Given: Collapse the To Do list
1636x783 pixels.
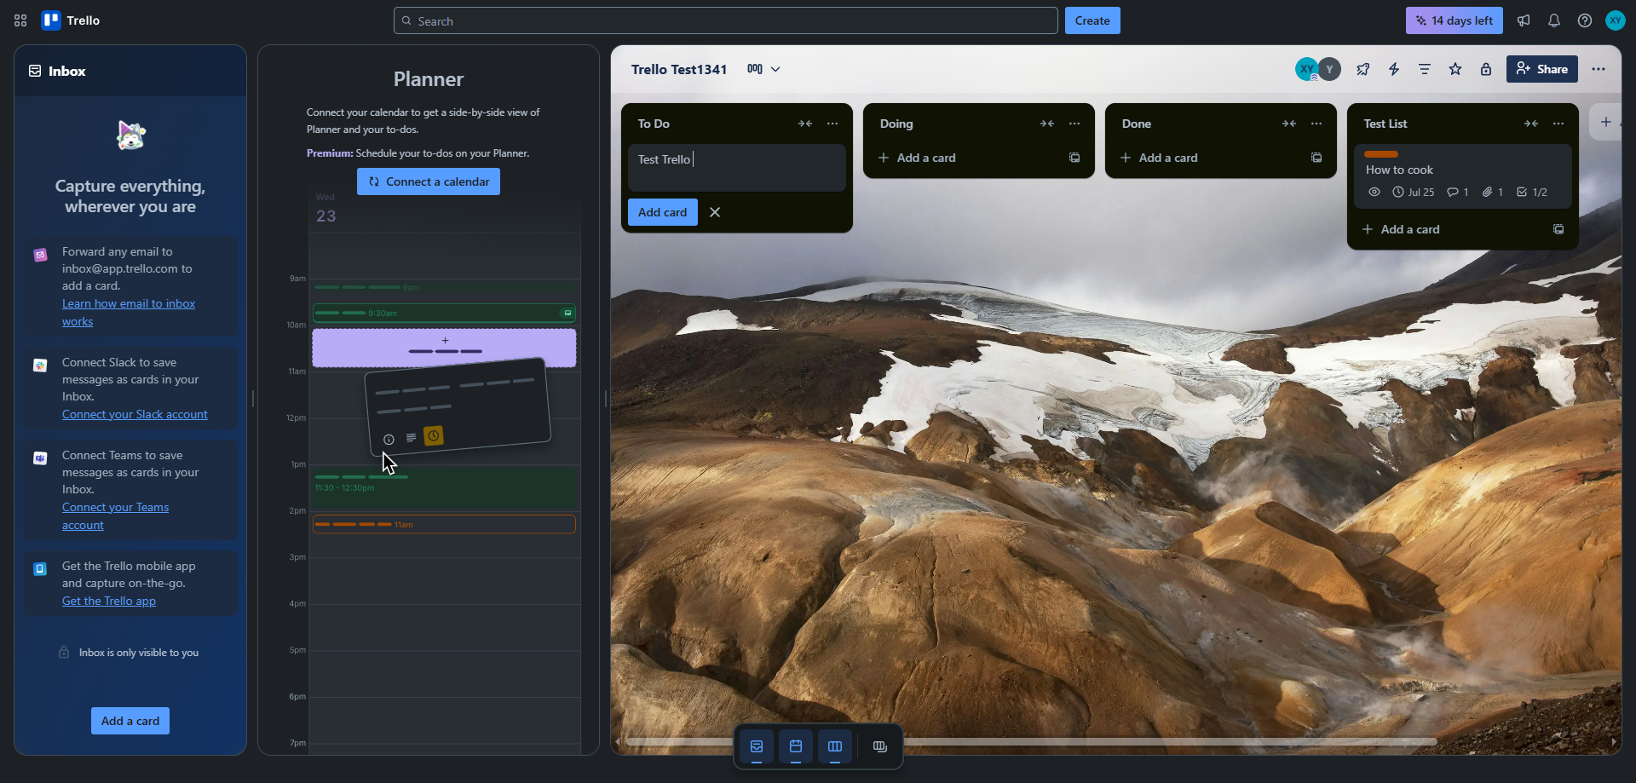Looking at the screenshot, I should (x=805, y=124).
